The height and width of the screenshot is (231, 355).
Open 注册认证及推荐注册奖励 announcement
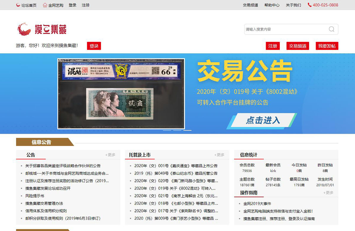click(x=67, y=181)
